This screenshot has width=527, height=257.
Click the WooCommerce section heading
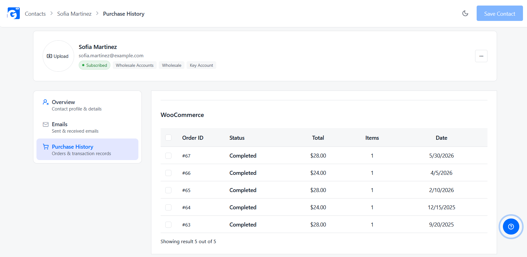182,115
